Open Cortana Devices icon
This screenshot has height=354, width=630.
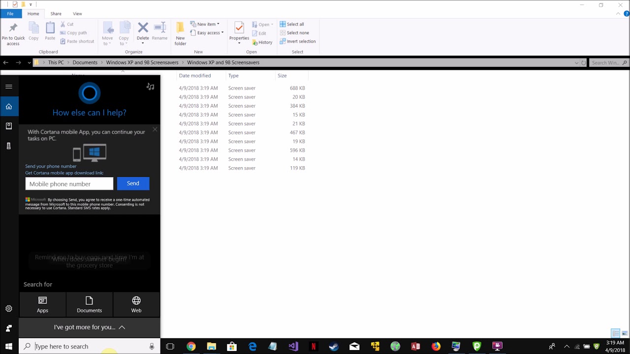pos(9,146)
